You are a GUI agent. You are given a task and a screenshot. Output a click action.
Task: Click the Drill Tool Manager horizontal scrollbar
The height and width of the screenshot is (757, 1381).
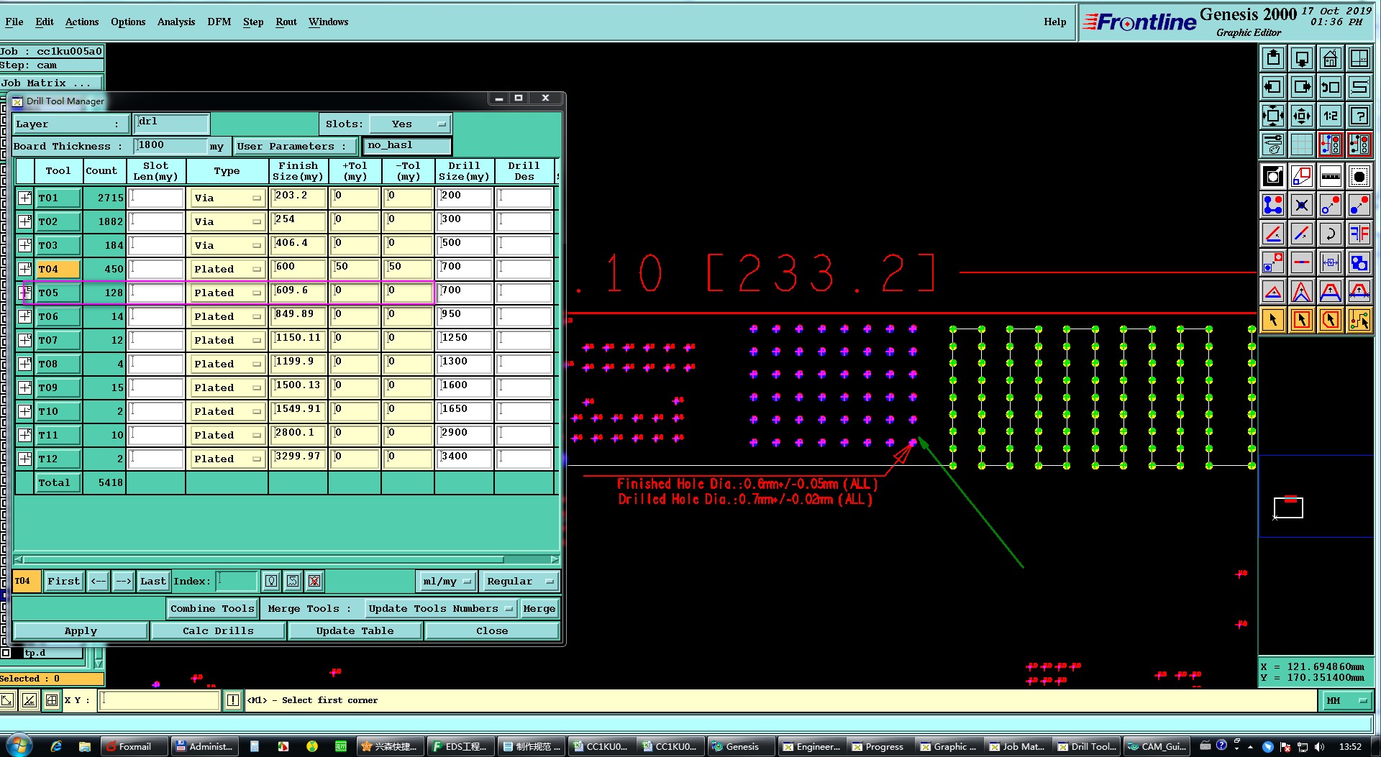pyautogui.click(x=286, y=559)
